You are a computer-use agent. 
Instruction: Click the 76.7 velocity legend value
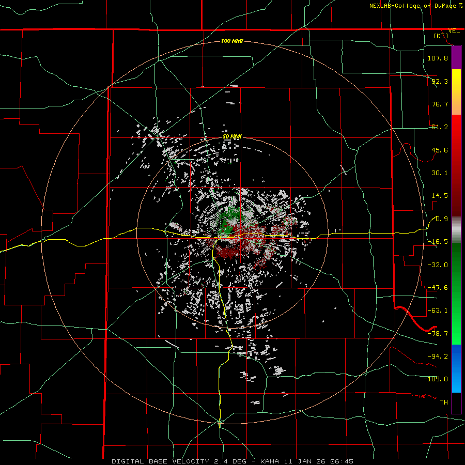coord(440,104)
